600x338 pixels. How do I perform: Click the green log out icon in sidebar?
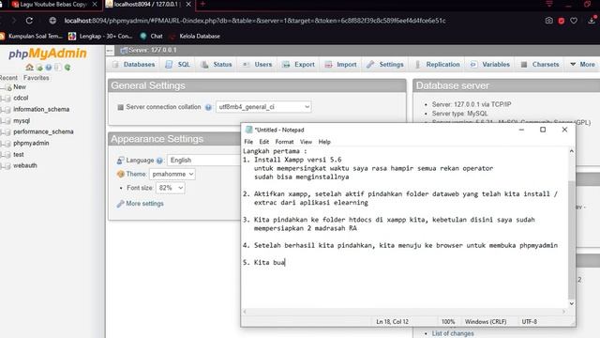coord(39,68)
